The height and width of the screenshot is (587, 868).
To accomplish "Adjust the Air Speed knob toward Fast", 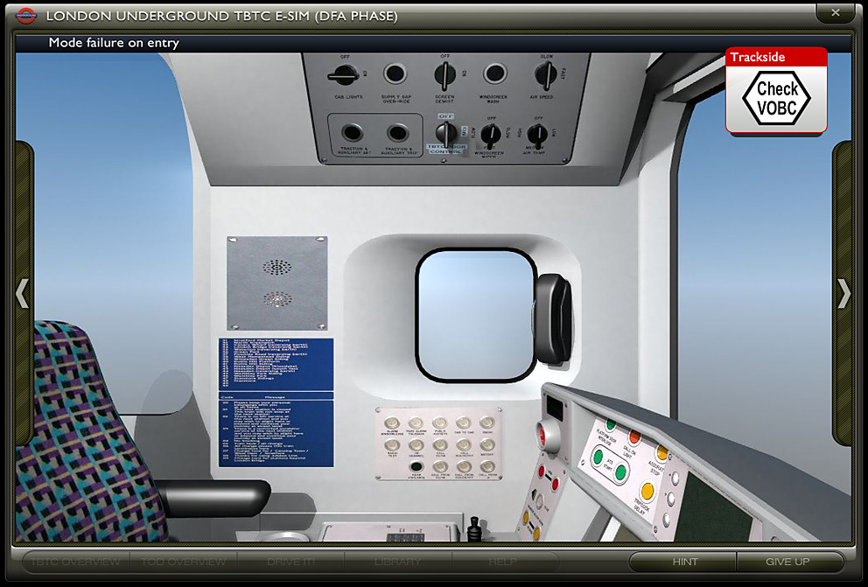I will [x=545, y=75].
